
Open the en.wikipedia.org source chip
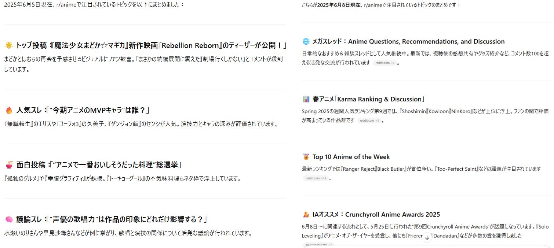pos(318,245)
